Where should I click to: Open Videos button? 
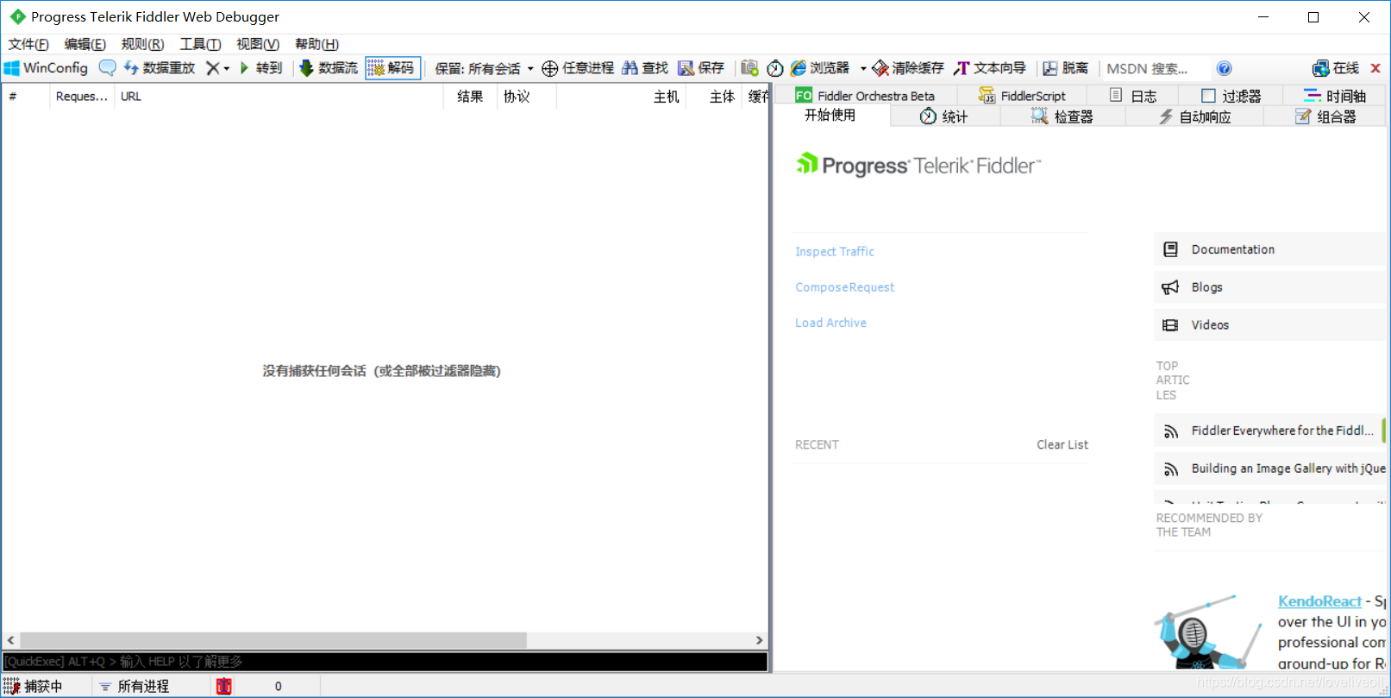1270,325
